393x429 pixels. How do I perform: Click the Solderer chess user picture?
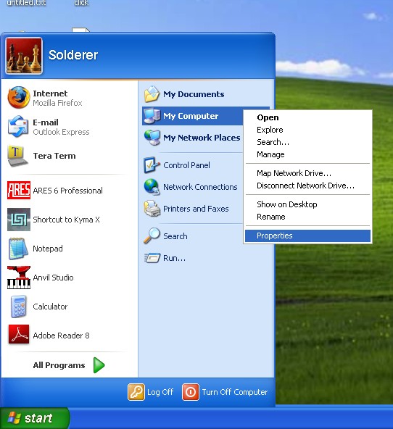[24, 56]
